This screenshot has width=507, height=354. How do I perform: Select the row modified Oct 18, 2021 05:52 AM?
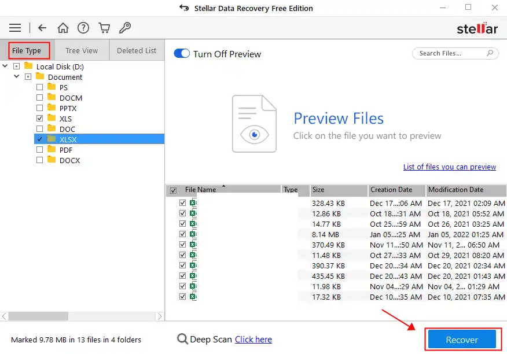click(x=336, y=213)
